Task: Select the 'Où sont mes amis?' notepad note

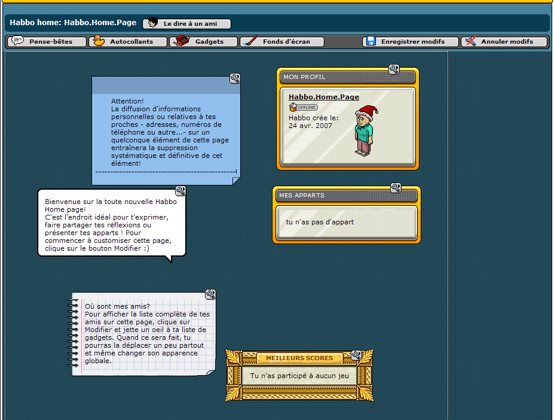Action: (142, 334)
